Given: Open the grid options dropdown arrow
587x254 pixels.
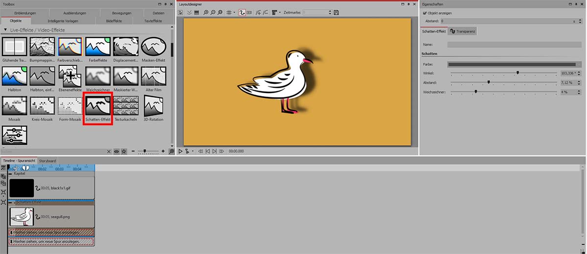Looking at the screenshot, I should (234, 12).
